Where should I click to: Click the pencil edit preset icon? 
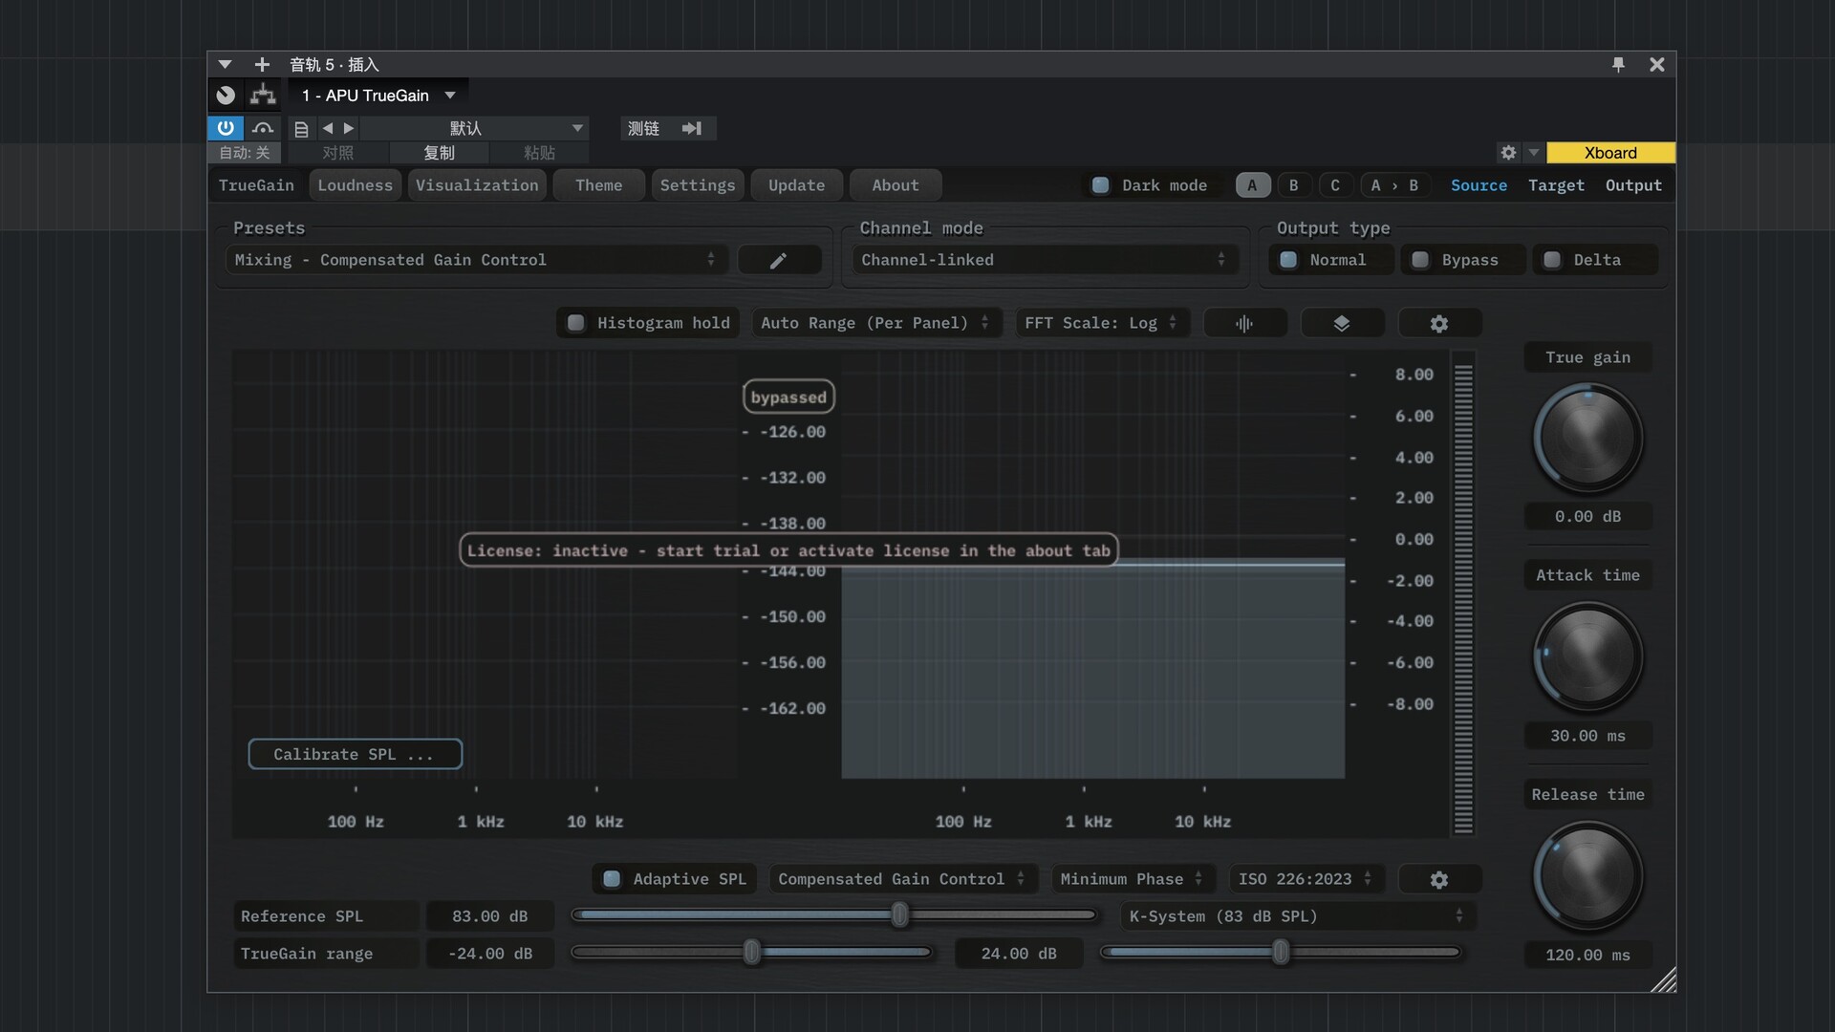coord(778,260)
